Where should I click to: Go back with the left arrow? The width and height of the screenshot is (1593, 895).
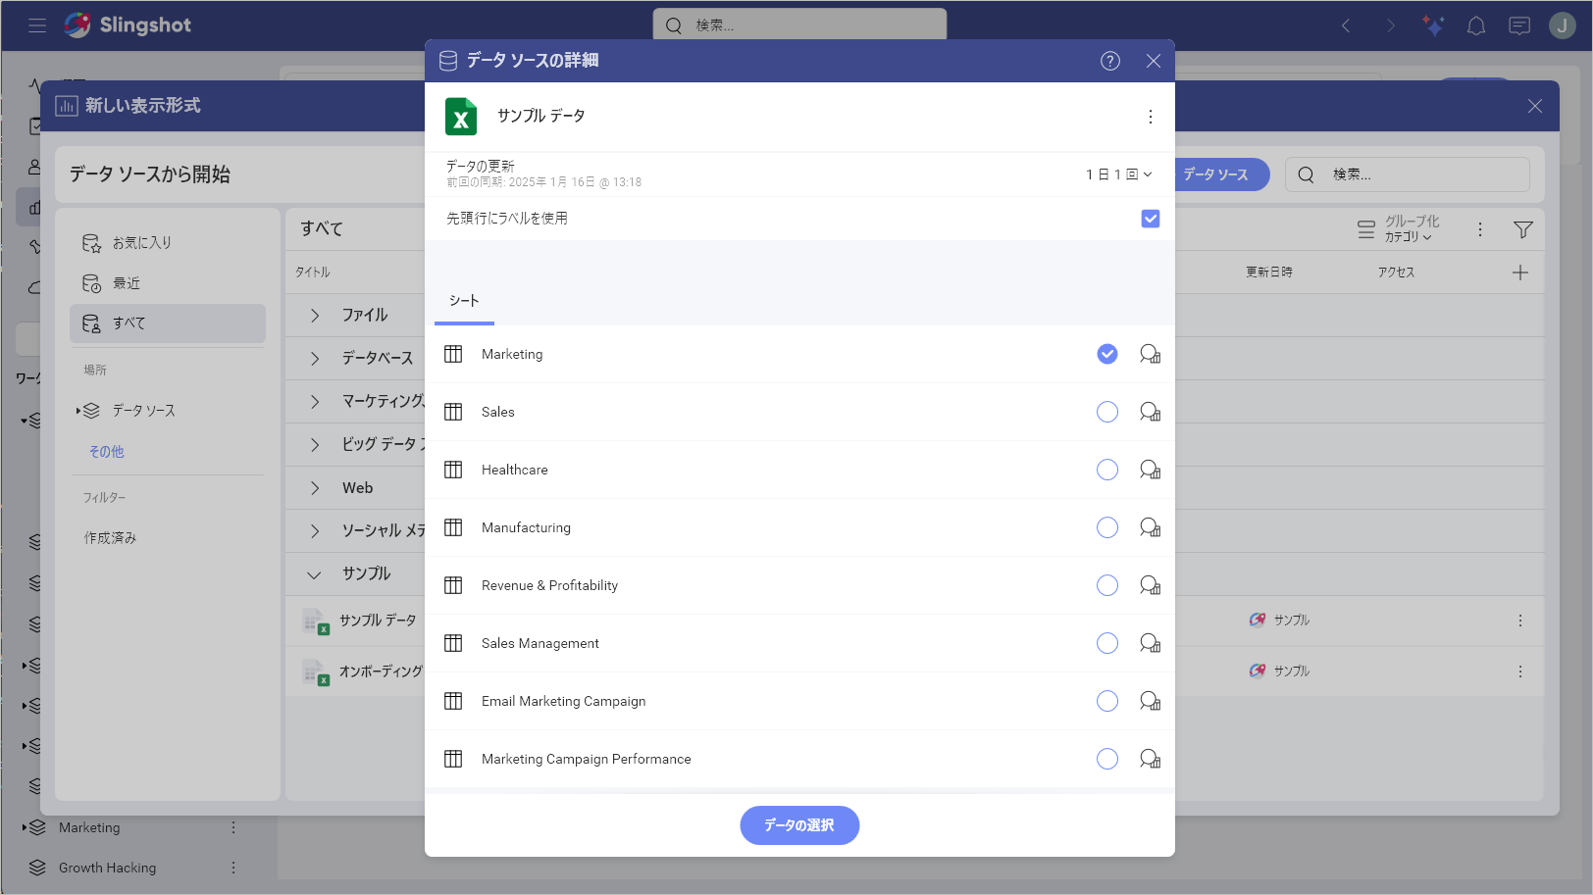1346,25
